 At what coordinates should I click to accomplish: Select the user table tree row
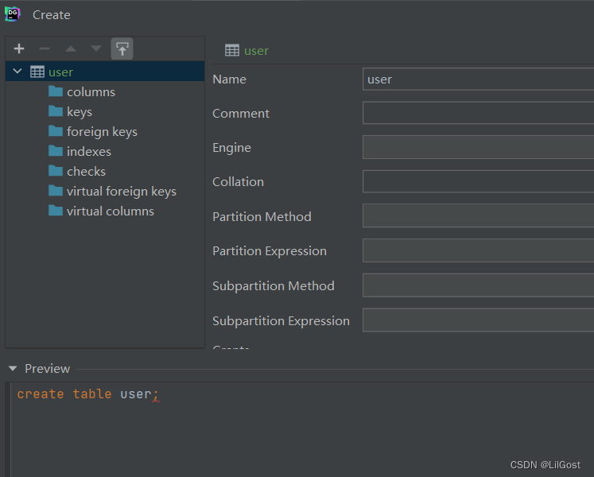(x=105, y=72)
